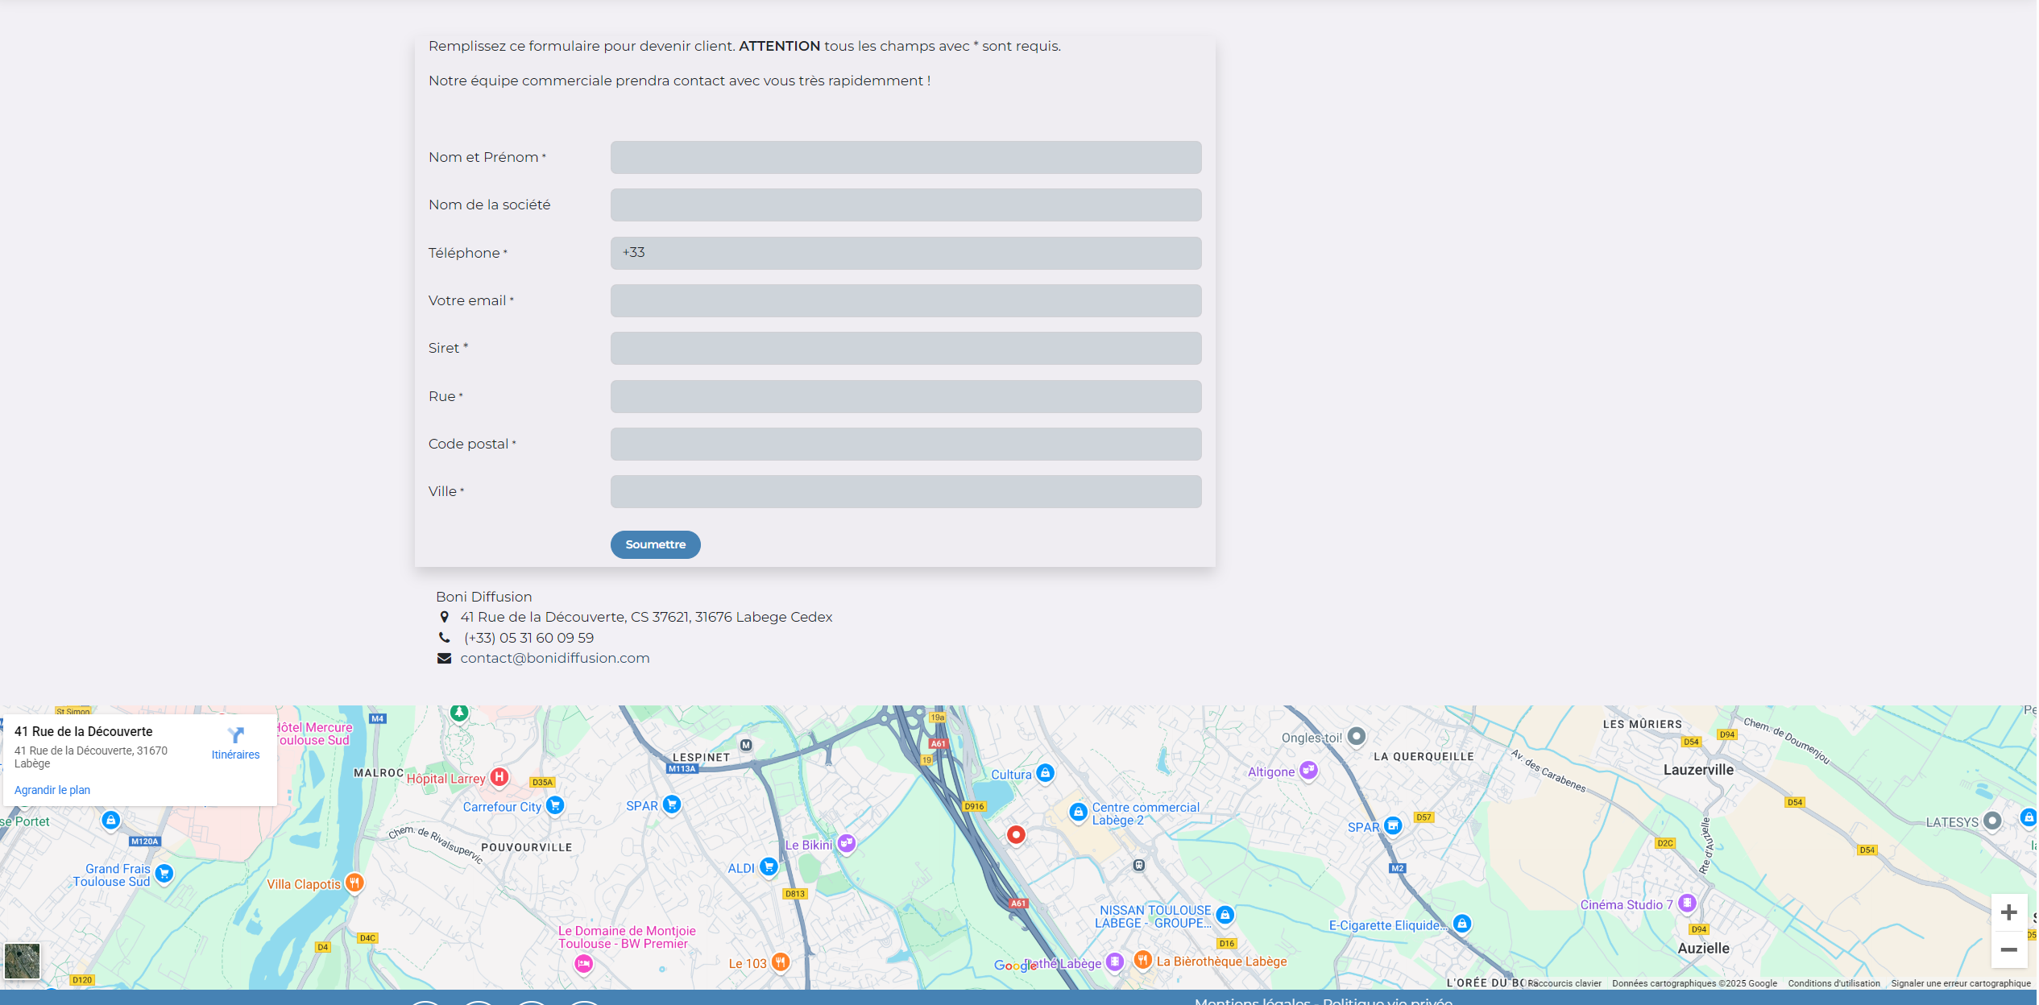Zoom in on the map

click(2008, 912)
